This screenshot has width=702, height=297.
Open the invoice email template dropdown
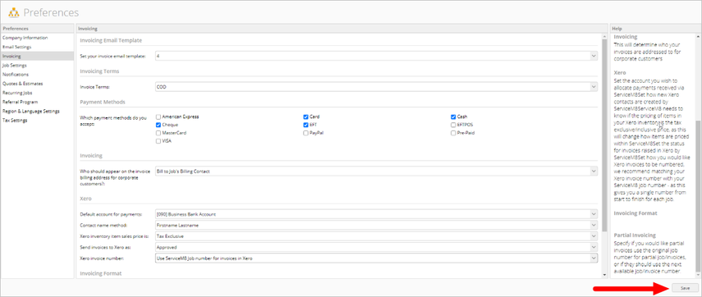(376, 56)
